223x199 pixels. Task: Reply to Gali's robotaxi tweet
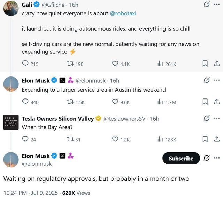tap(25, 64)
